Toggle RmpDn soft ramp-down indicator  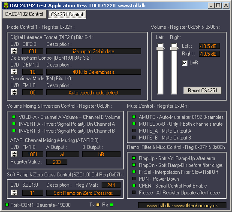tap(134, 165)
